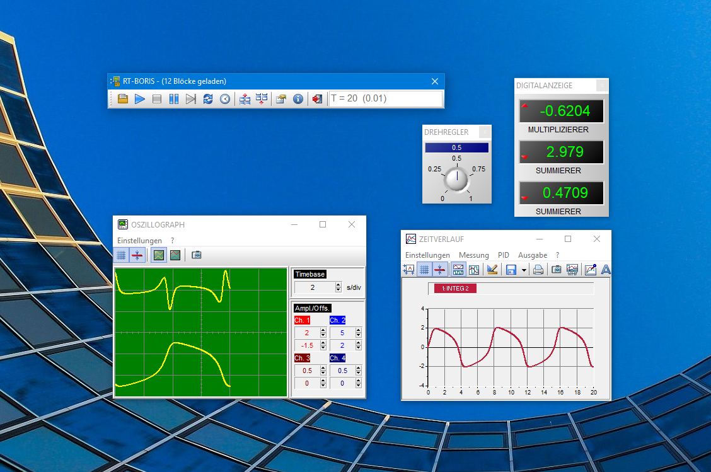711x472 pixels.
Task: Start simulation with the play button
Action: coord(140,98)
